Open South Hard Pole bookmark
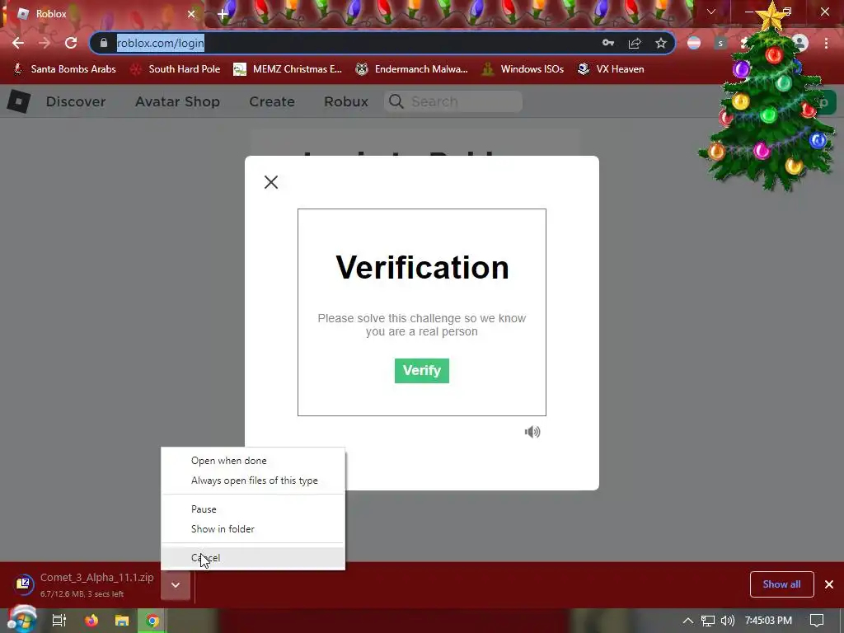Image resolution: width=844 pixels, height=633 pixels. [176, 69]
